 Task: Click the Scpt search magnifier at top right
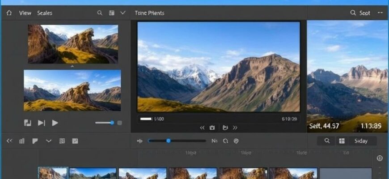pos(353,13)
